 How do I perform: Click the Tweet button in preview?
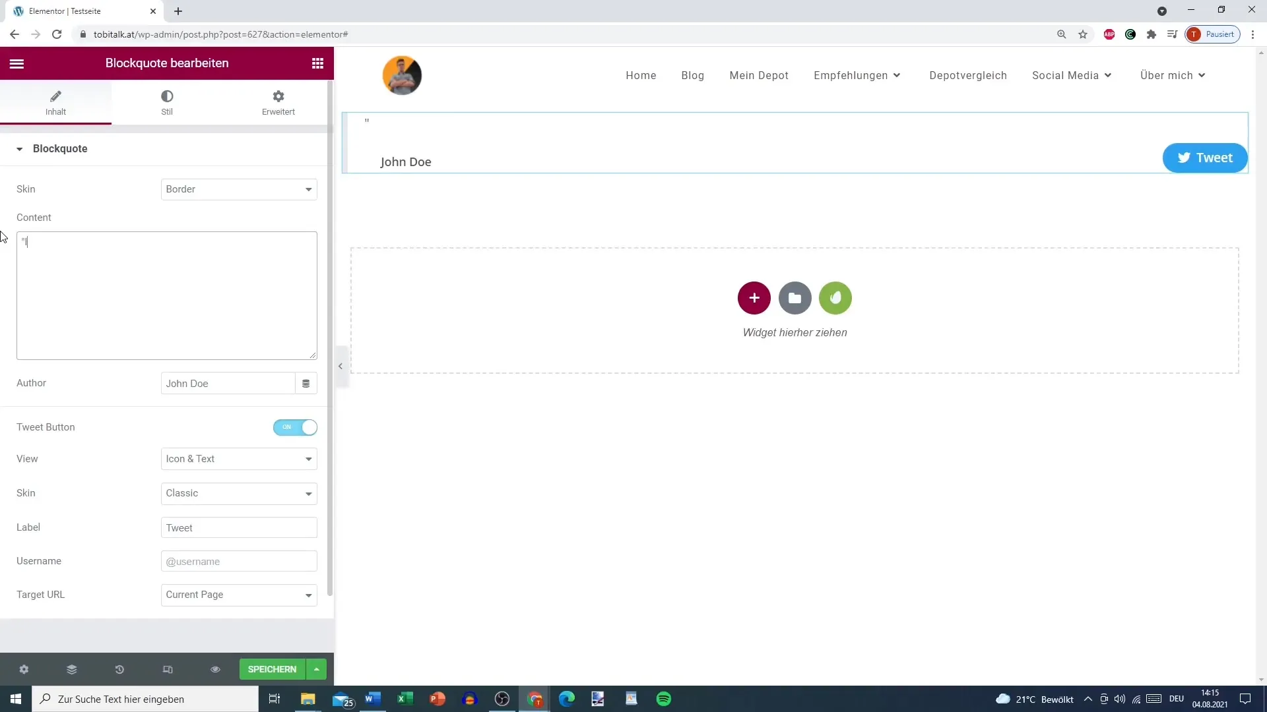coord(1205,158)
